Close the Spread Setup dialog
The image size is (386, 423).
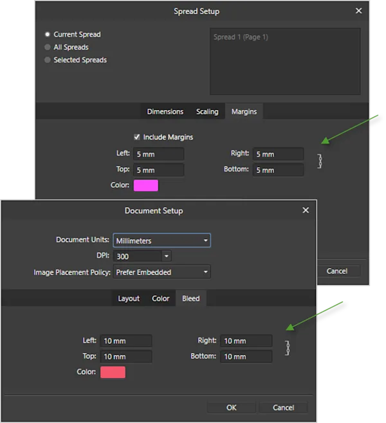tap(359, 11)
